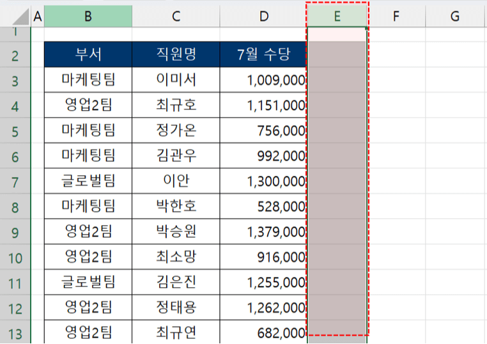Select the cell with name 최규연

coord(176,332)
